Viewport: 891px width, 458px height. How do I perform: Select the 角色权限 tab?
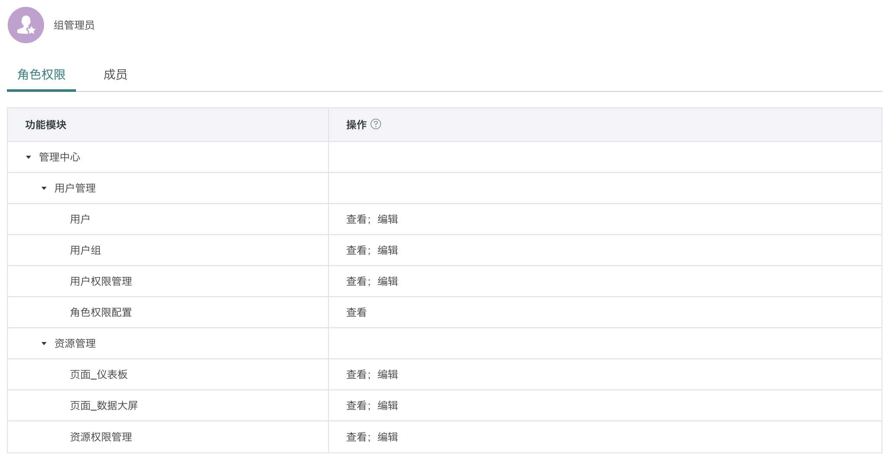click(x=41, y=75)
